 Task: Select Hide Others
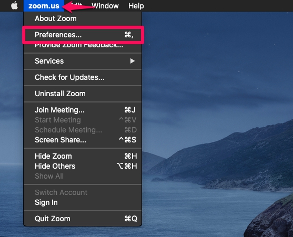click(x=83, y=166)
